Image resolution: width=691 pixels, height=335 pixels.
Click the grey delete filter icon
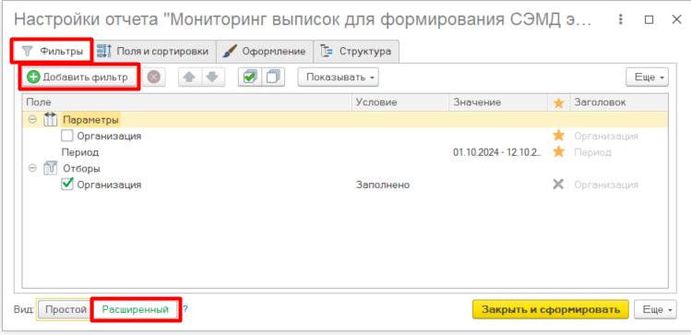coord(153,78)
